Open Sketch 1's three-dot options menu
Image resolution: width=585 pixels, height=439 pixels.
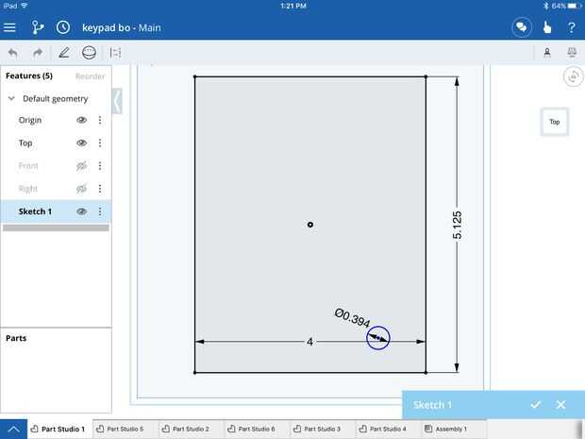point(100,211)
